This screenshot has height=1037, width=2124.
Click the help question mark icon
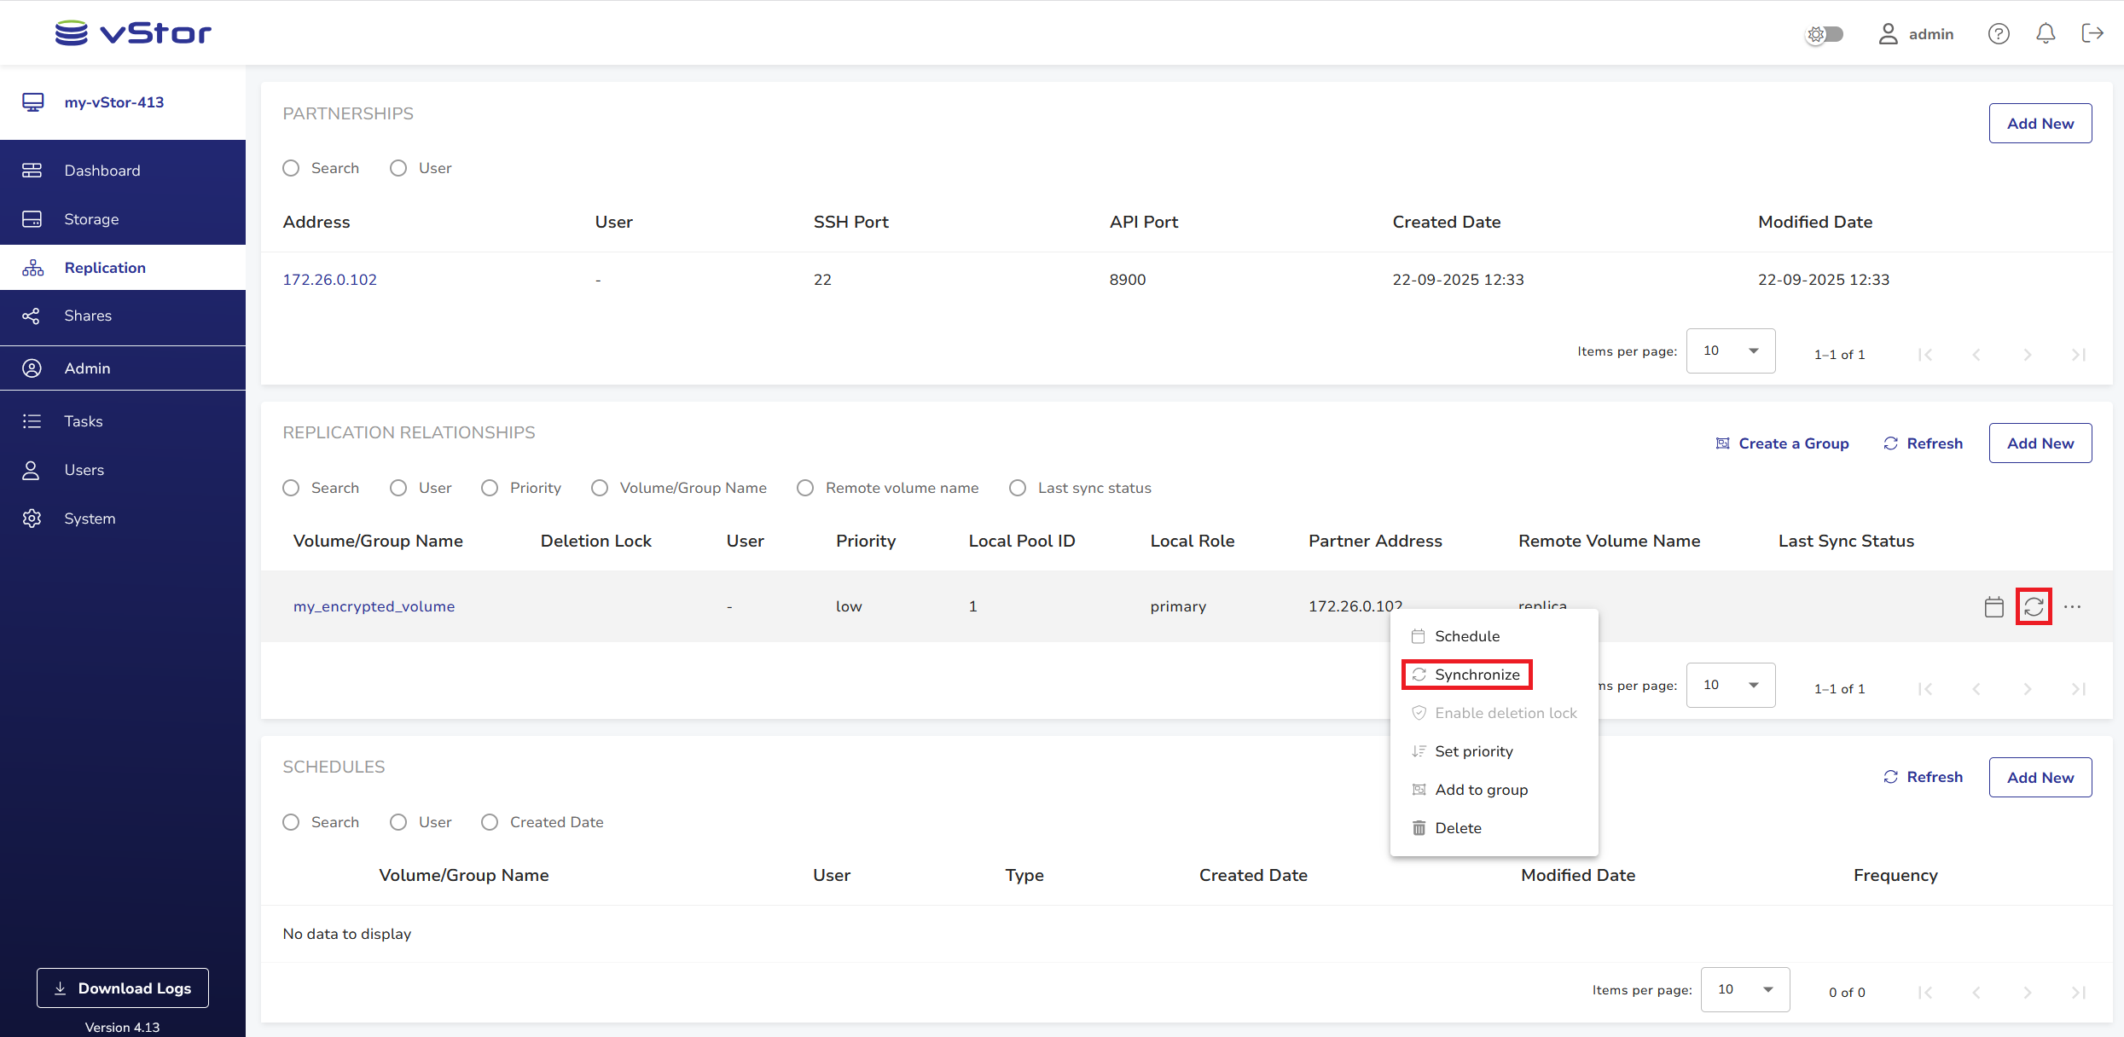pos(1999,34)
